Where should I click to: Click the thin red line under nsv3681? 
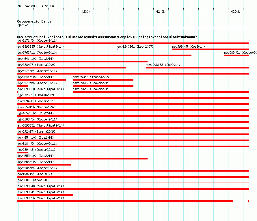(133, 183)
